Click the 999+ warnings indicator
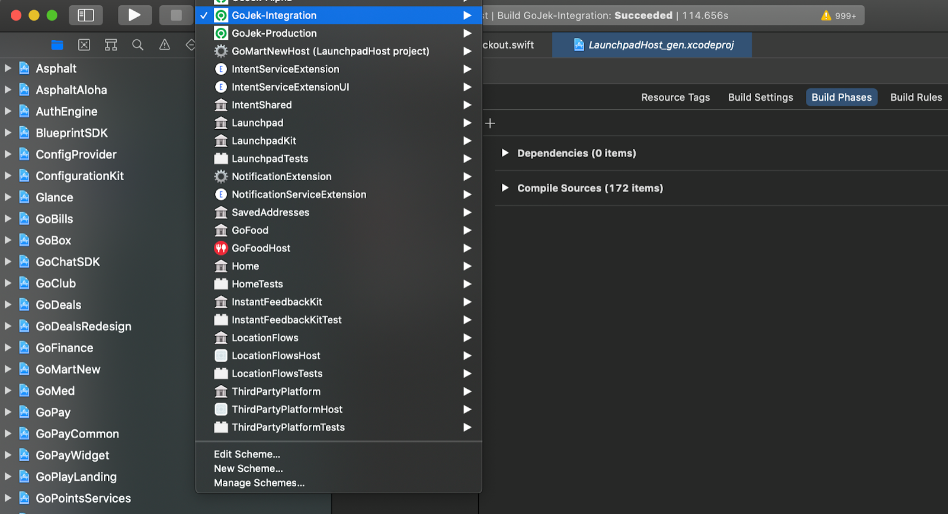 (838, 15)
